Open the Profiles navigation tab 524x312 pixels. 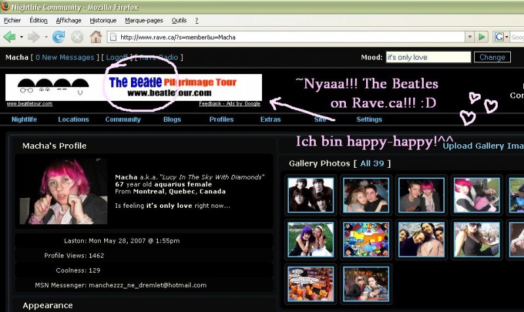(x=221, y=119)
